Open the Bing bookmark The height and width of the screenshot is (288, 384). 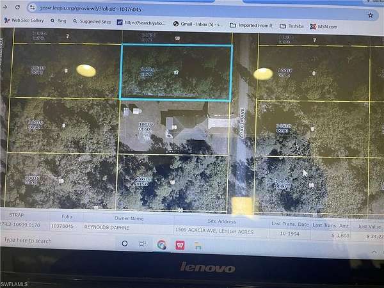[x=58, y=21]
